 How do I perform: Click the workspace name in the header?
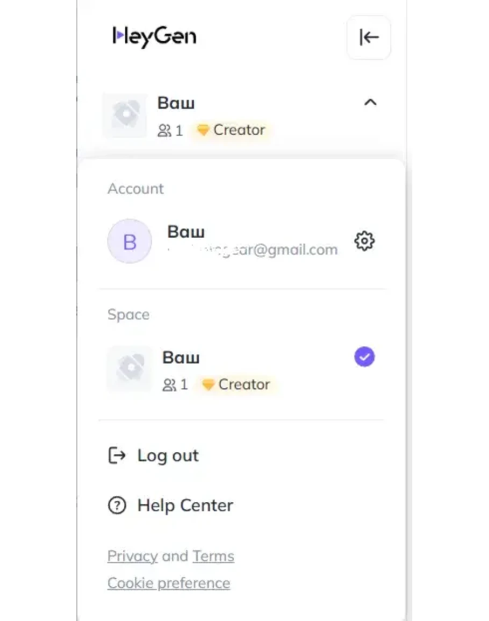click(x=176, y=102)
